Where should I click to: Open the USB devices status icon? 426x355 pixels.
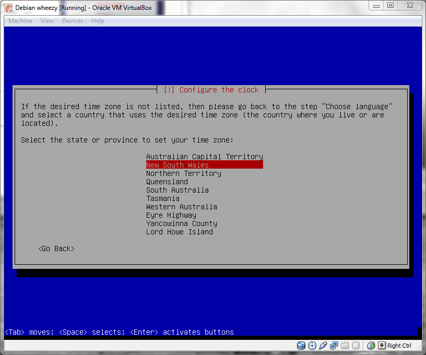[323, 346]
